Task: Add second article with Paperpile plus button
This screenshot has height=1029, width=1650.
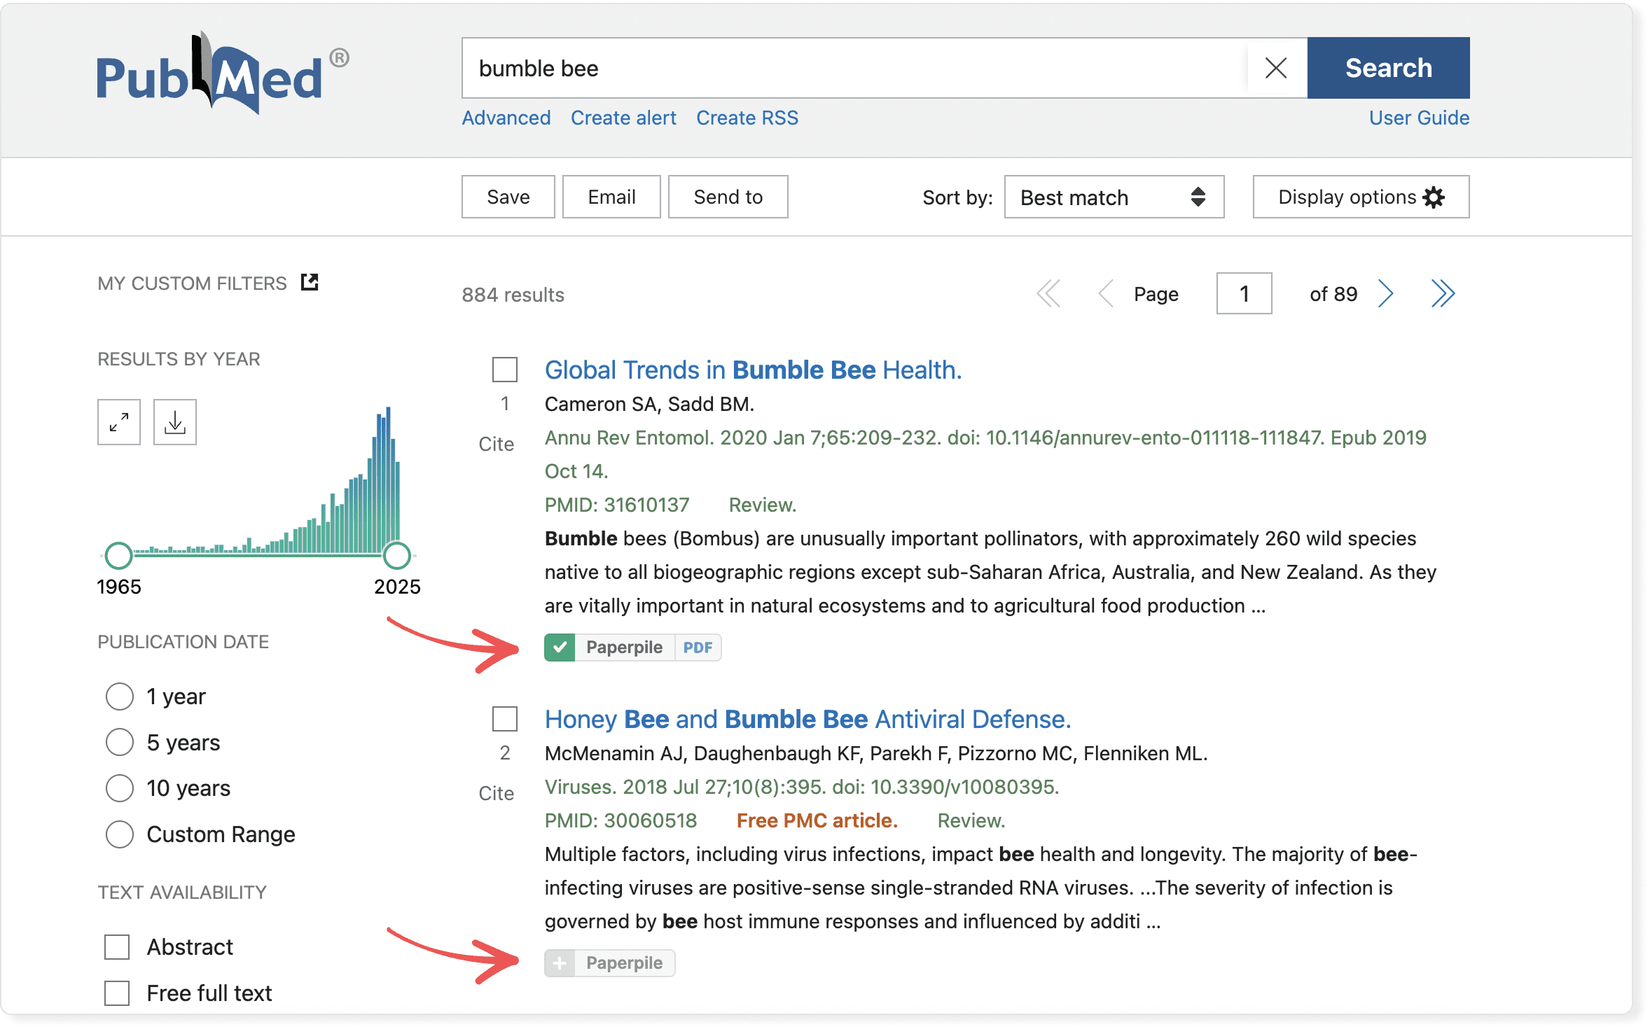Action: pyautogui.click(x=560, y=963)
